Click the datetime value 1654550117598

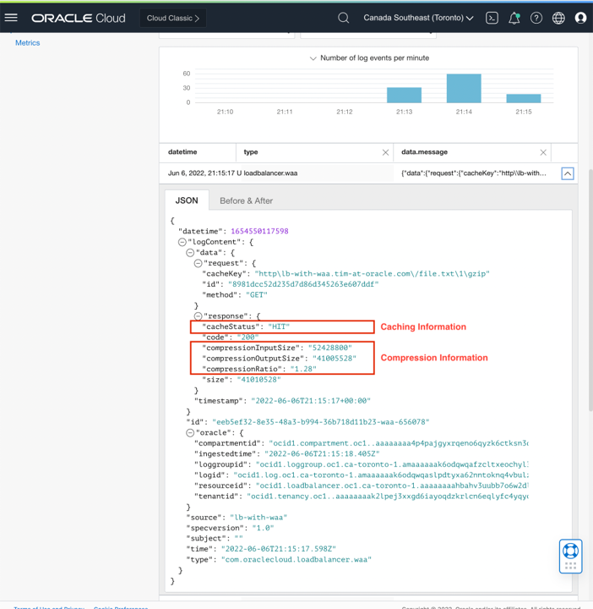[259, 231]
